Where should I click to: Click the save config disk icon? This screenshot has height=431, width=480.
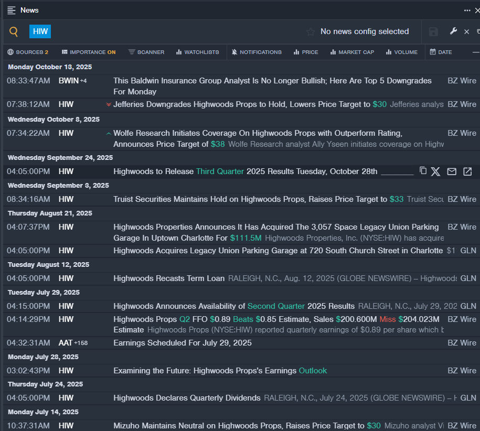point(433,32)
